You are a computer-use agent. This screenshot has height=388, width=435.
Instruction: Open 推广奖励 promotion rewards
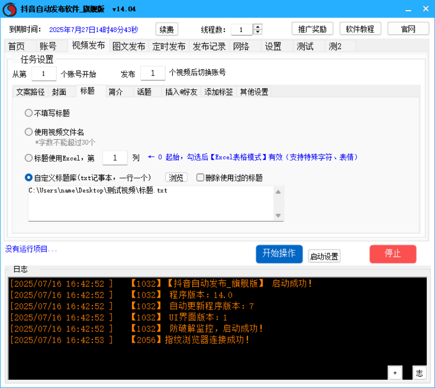pos(312,29)
